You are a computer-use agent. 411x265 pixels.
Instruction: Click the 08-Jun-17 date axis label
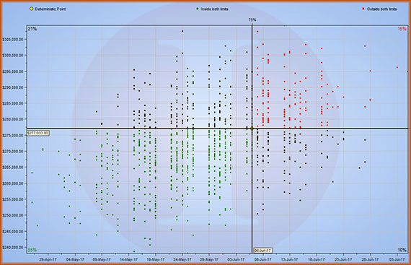(x=263, y=259)
